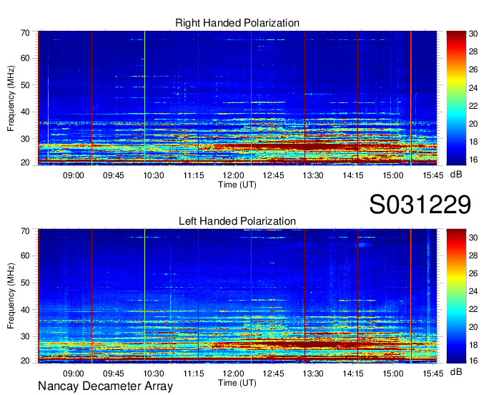The height and width of the screenshot is (395, 486).
Task: Click 24 dB value on Left Handed colorbar
Action: coord(473,291)
